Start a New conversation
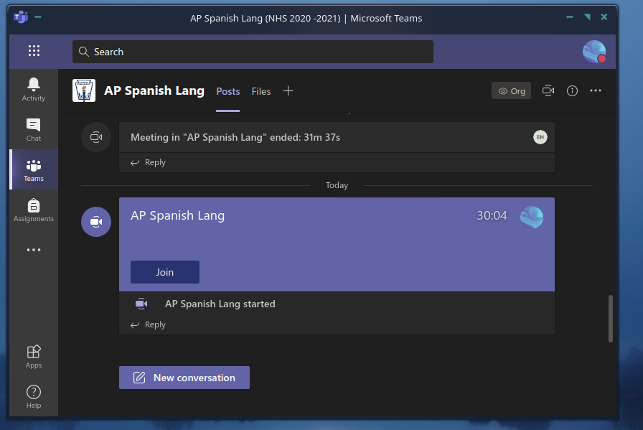The width and height of the screenshot is (643, 430). [184, 378]
